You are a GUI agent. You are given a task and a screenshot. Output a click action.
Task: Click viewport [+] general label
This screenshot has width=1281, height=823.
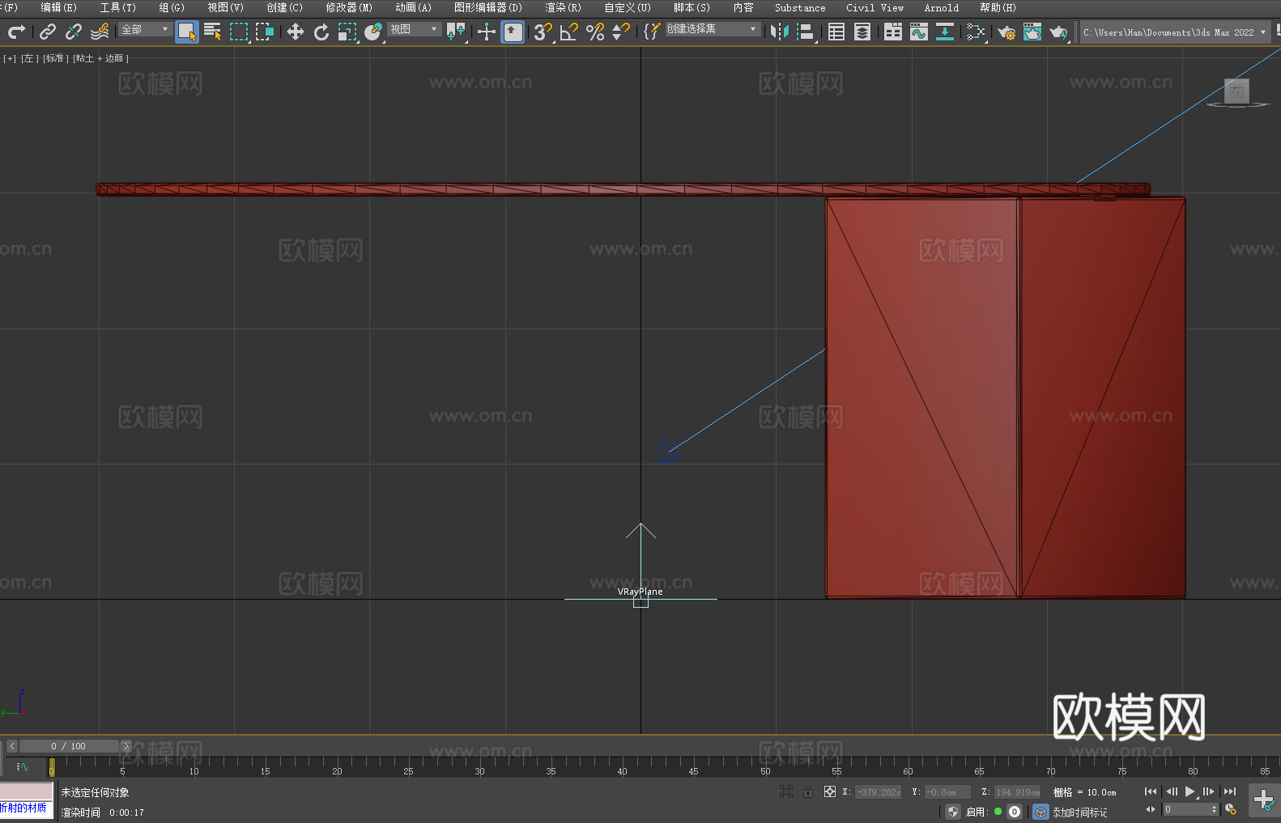coord(10,58)
